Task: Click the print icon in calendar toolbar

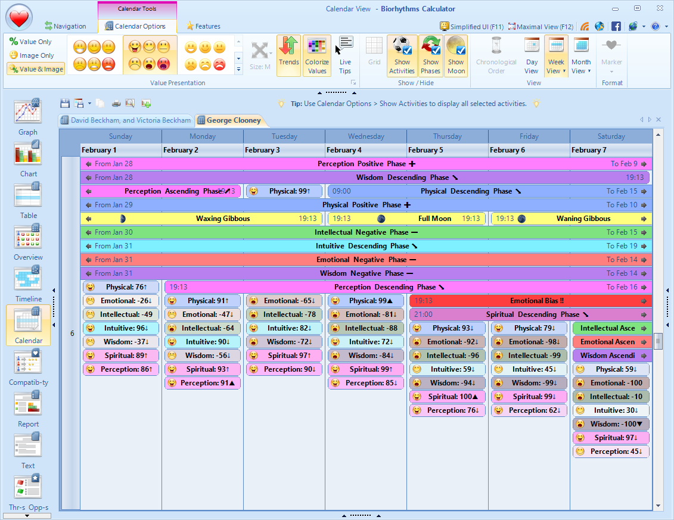Action: tap(116, 103)
